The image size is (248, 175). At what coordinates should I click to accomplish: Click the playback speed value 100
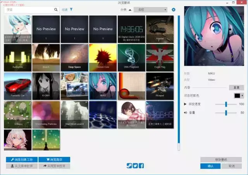point(241,104)
